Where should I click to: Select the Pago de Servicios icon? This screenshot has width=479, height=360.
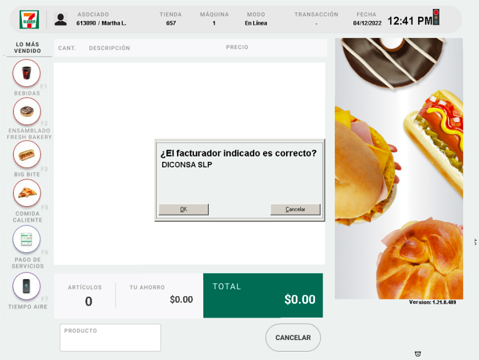26,239
